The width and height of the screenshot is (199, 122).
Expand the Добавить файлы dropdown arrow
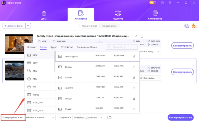point(28,26)
